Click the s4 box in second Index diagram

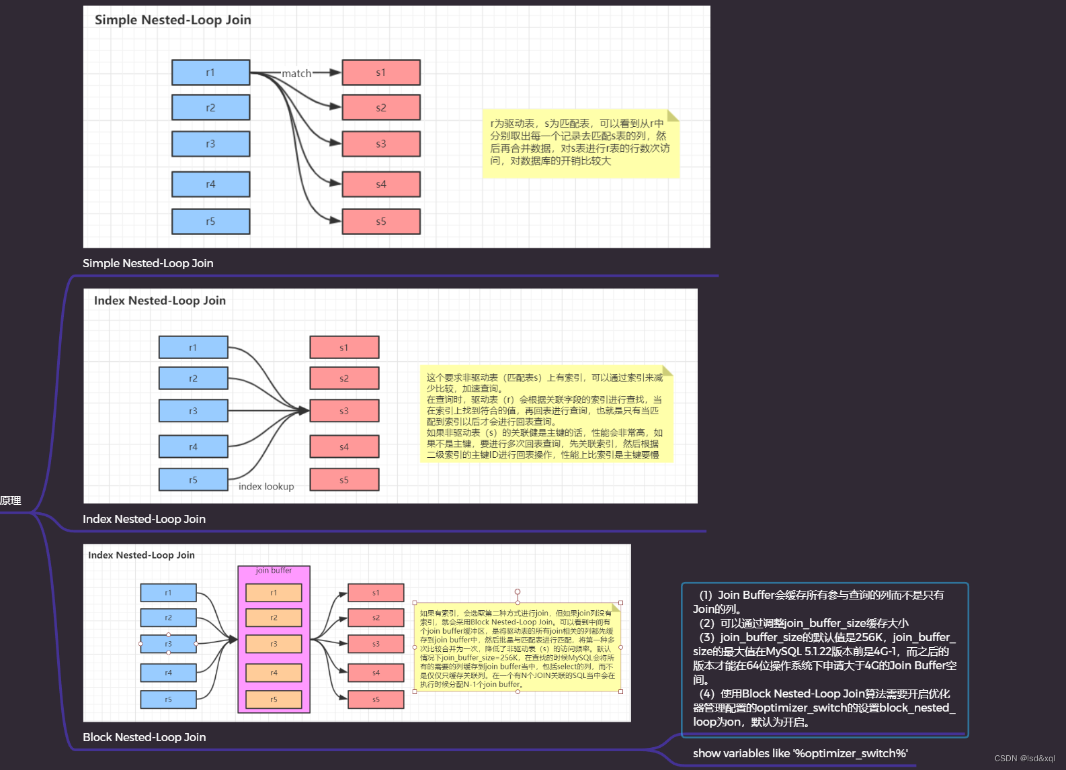click(x=344, y=446)
